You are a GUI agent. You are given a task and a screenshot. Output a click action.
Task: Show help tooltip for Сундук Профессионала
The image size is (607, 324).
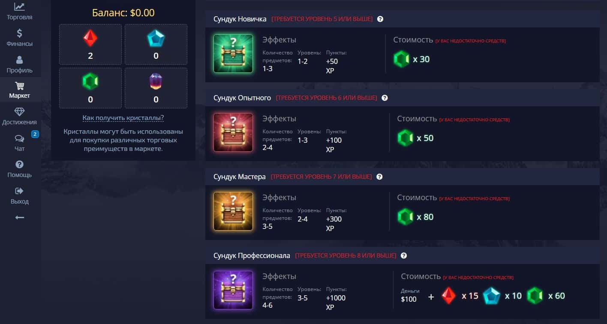(403, 255)
